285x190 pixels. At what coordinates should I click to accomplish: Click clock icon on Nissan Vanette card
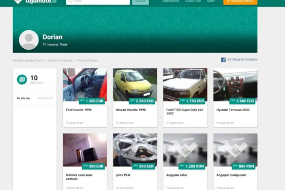117,123
